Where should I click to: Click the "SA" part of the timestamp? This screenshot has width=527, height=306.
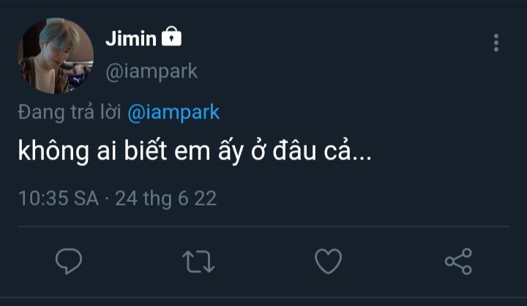pyautogui.click(x=86, y=198)
